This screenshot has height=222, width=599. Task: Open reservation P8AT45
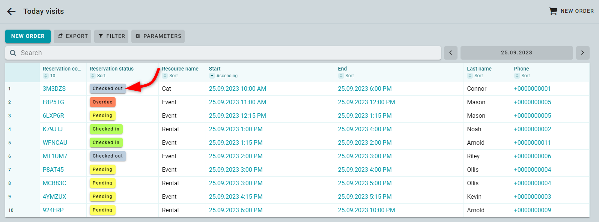[53, 170]
